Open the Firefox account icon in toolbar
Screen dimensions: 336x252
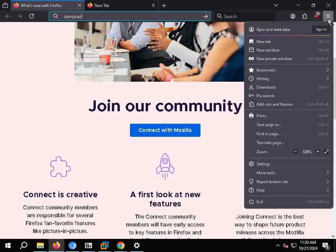[293, 16]
